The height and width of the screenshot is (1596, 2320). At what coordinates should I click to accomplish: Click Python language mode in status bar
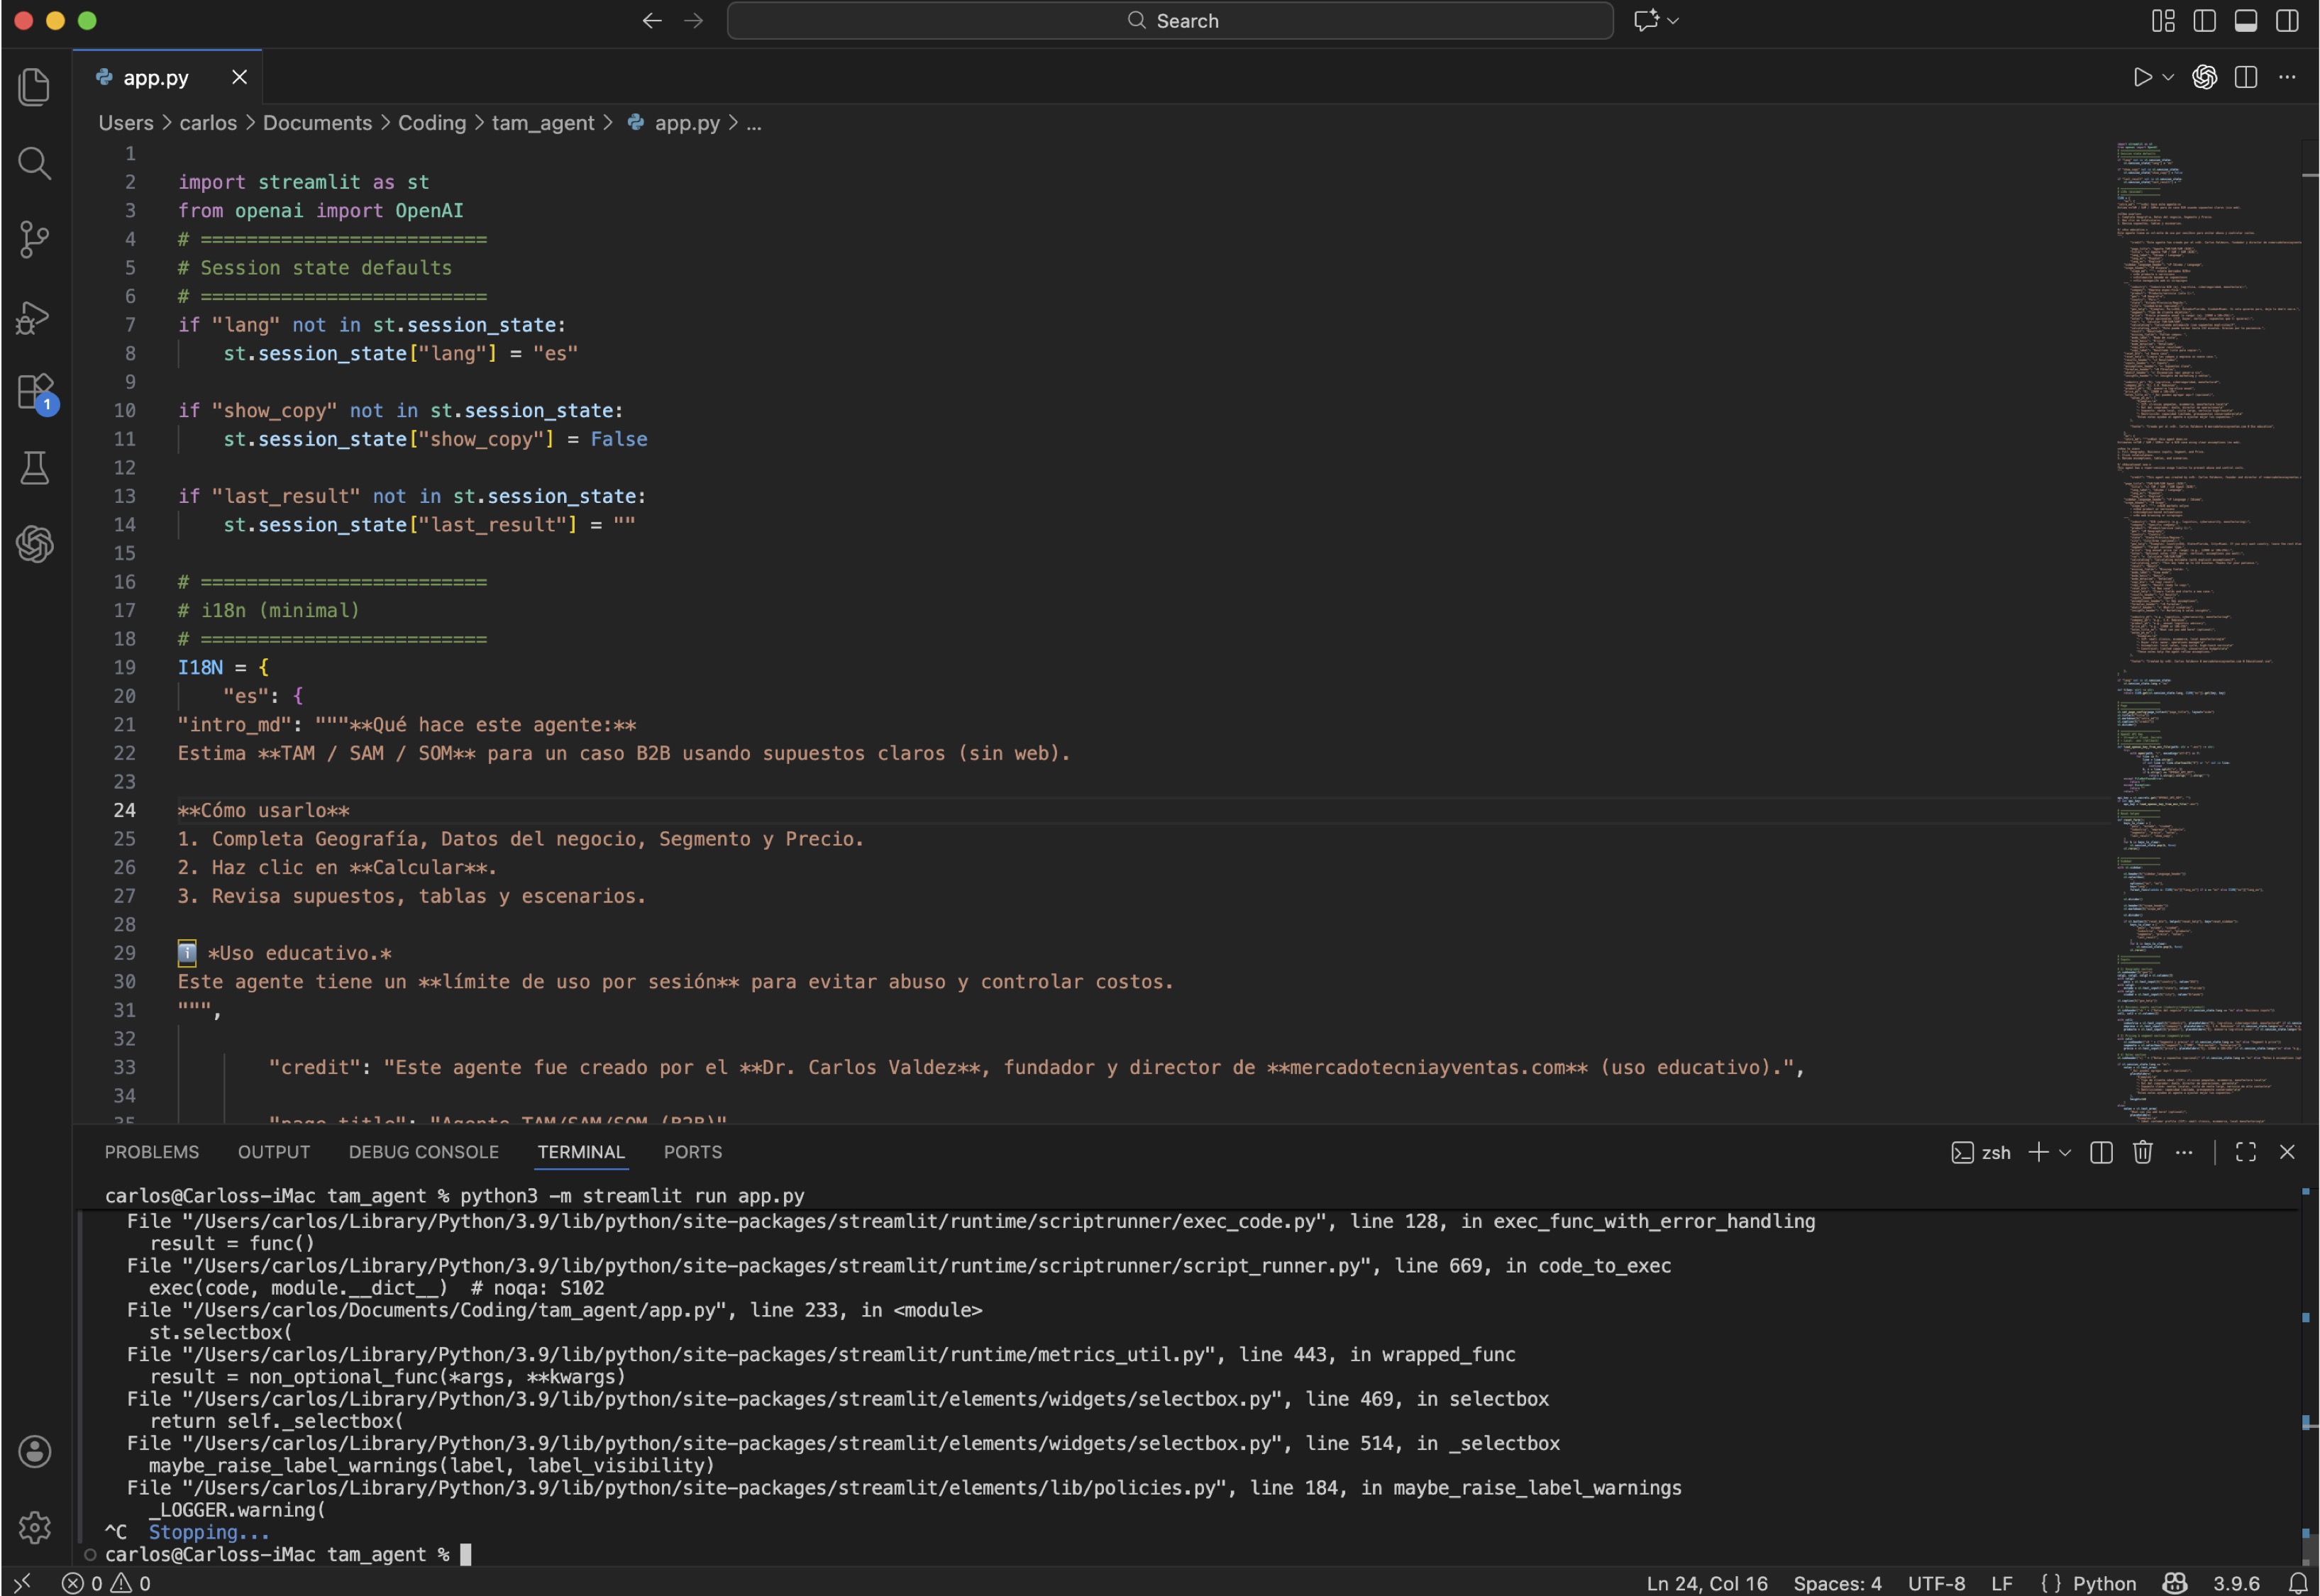pyautogui.click(x=2103, y=1583)
